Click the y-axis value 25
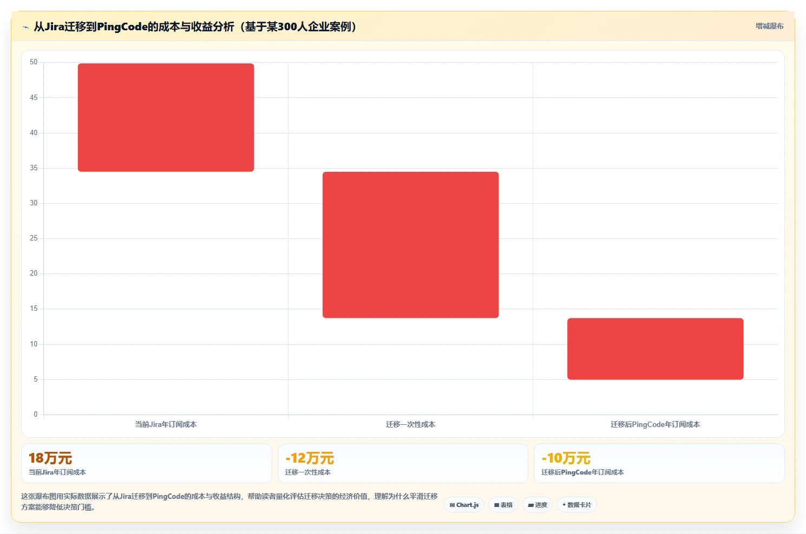806x534 pixels. coord(34,238)
